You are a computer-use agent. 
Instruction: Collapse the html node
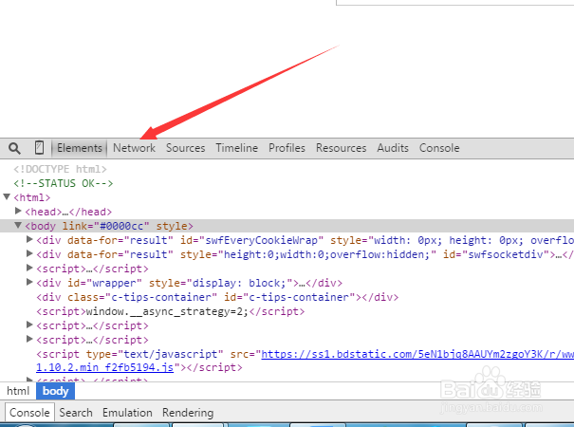(x=7, y=197)
